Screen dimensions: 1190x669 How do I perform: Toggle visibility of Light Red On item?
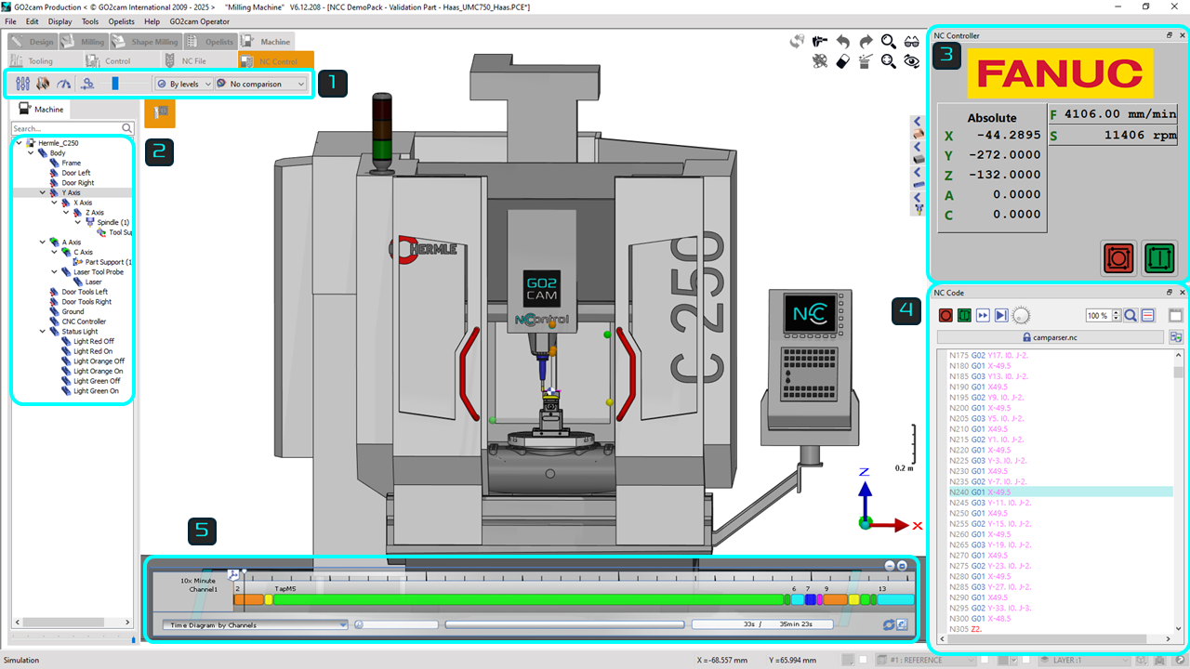tap(93, 351)
